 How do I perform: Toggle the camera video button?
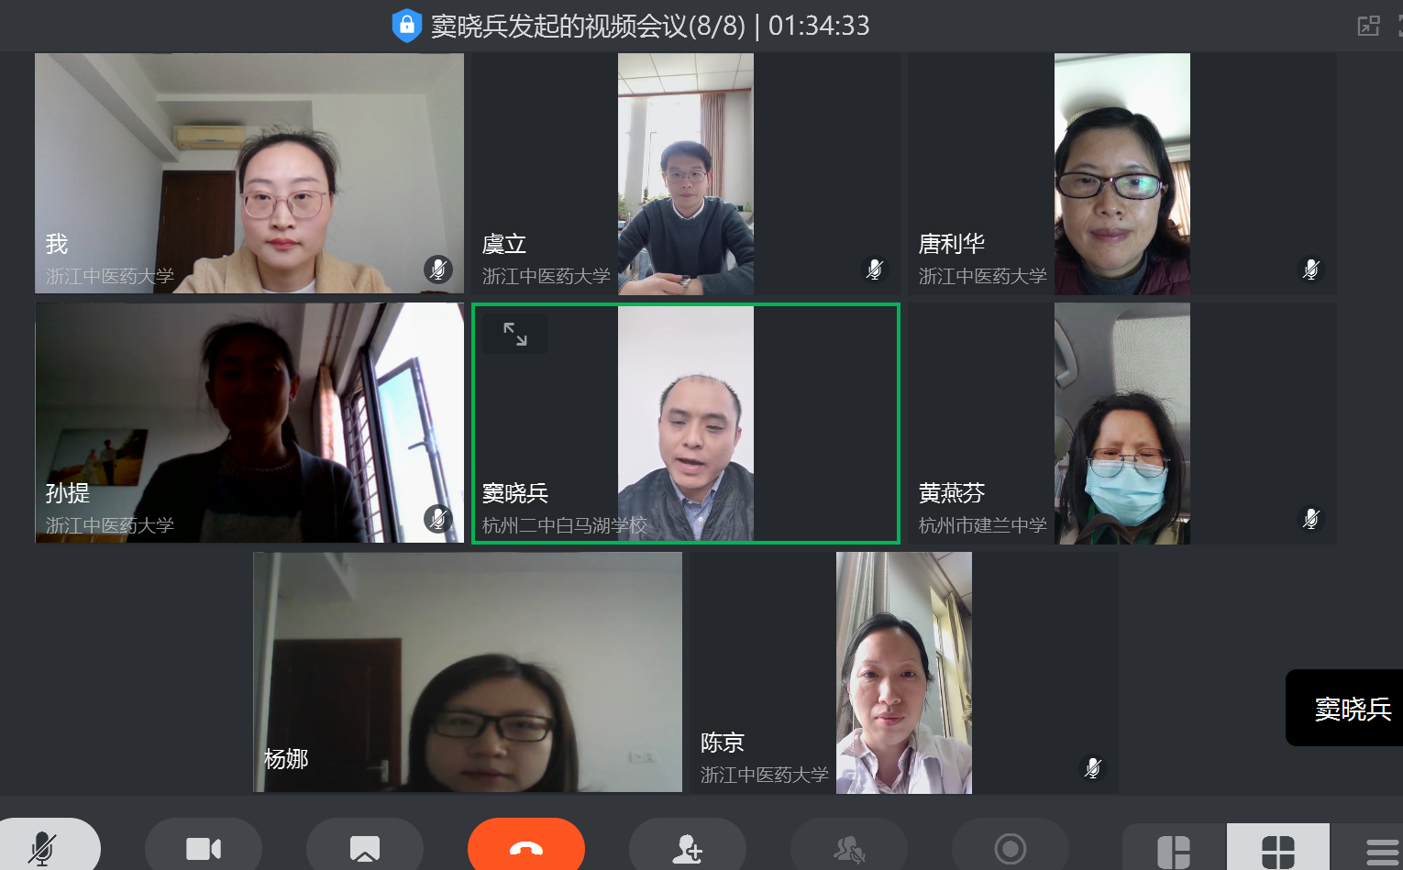pos(203,848)
